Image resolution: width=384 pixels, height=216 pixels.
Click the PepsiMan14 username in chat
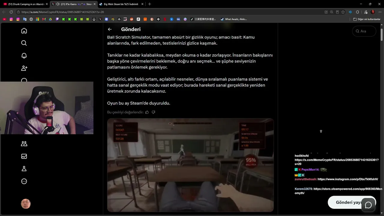(310, 170)
